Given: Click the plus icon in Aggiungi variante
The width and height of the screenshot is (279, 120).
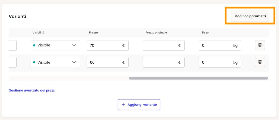Looking at the screenshot, I should click(123, 105).
